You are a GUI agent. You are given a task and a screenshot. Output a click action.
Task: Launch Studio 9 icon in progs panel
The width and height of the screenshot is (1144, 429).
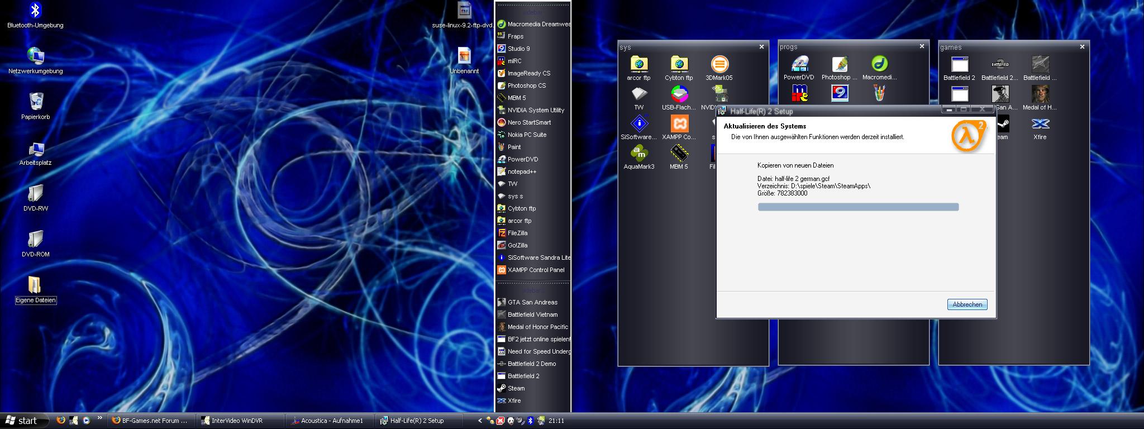(x=839, y=93)
